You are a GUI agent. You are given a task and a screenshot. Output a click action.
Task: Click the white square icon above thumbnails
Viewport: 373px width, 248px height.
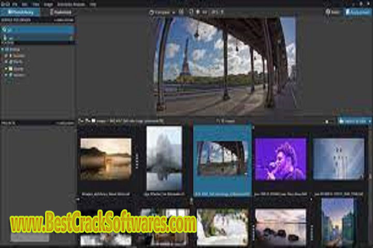coord(94,120)
